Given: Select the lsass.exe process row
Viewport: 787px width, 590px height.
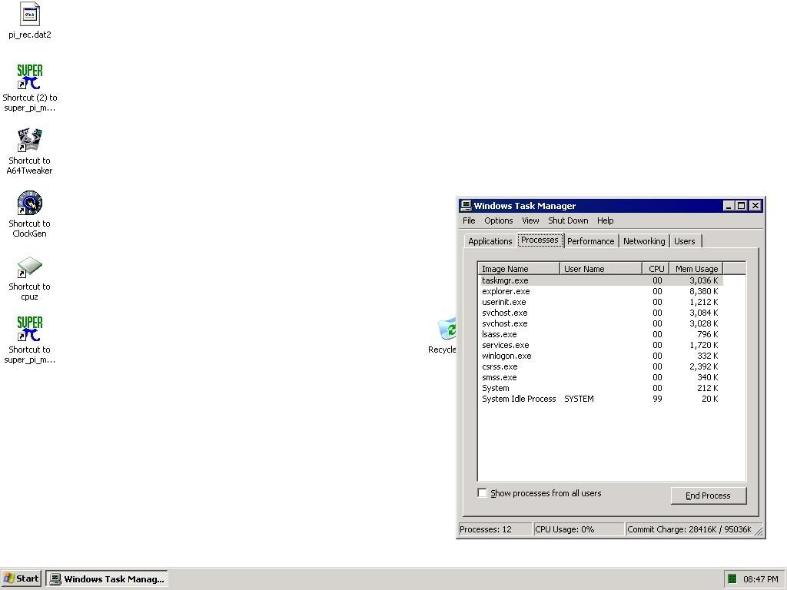Looking at the screenshot, I should click(x=600, y=334).
